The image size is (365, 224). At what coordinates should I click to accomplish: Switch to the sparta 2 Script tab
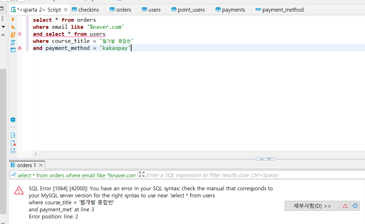39,10
